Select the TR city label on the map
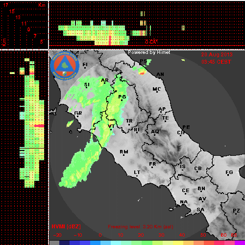 (x=129, y=121)
